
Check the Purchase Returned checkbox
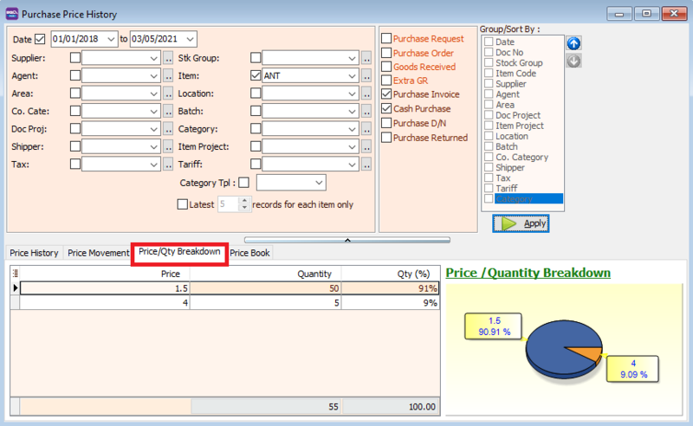[x=386, y=138]
